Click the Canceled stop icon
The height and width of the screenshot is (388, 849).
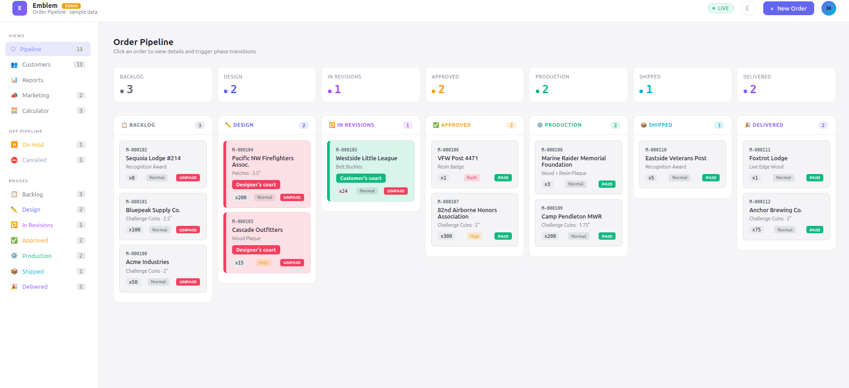pos(14,160)
